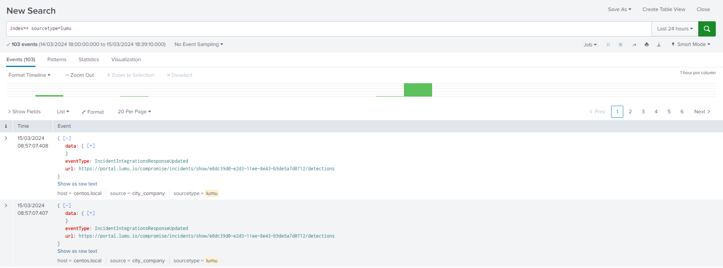Export results with the download icon
Viewport: 723px width, 268px height.
pyautogui.click(x=659, y=45)
